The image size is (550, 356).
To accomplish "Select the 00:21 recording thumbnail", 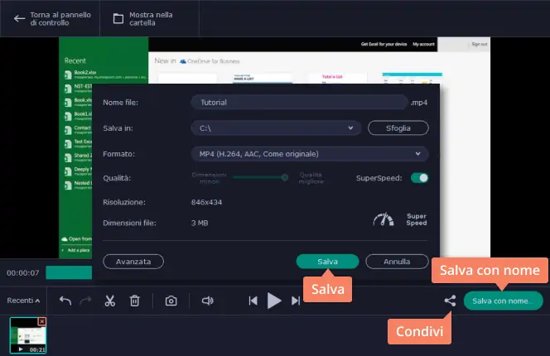I will 27,335.
